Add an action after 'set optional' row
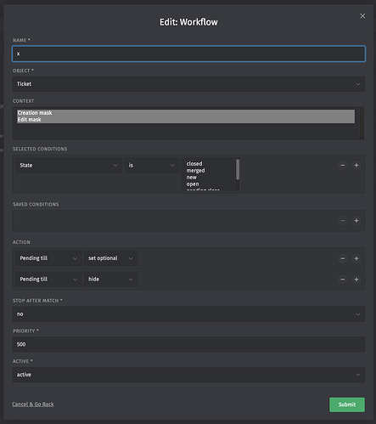 click(356, 258)
